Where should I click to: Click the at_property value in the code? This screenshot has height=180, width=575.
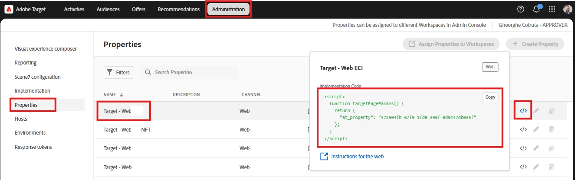(427, 117)
